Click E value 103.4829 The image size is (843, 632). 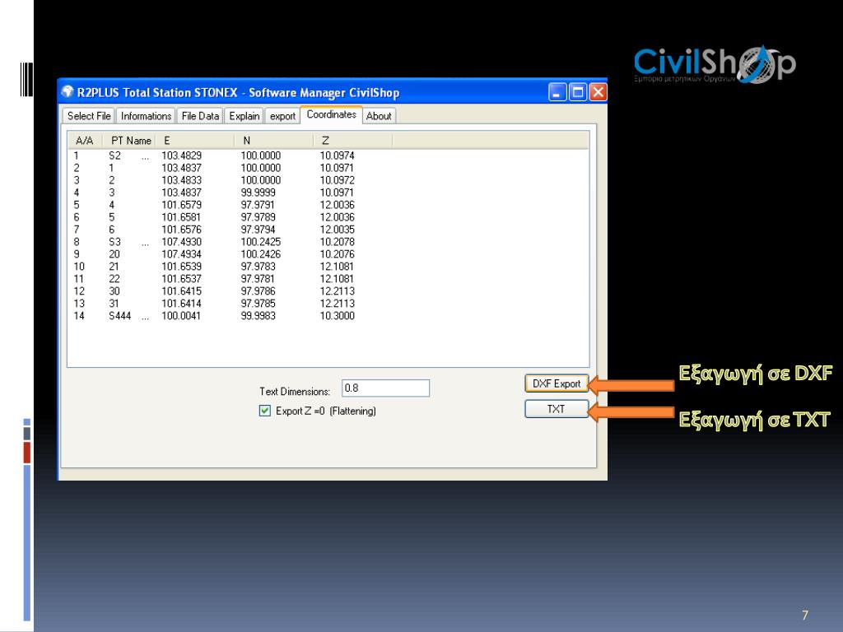coord(182,156)
